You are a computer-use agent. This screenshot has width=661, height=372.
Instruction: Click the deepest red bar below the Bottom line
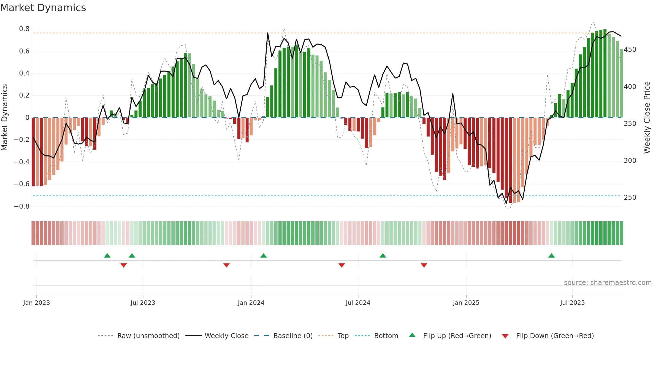click(510, 160)
